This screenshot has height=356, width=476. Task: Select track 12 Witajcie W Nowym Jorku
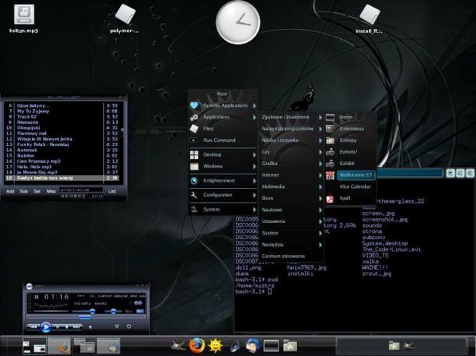[x=62, y=139]
